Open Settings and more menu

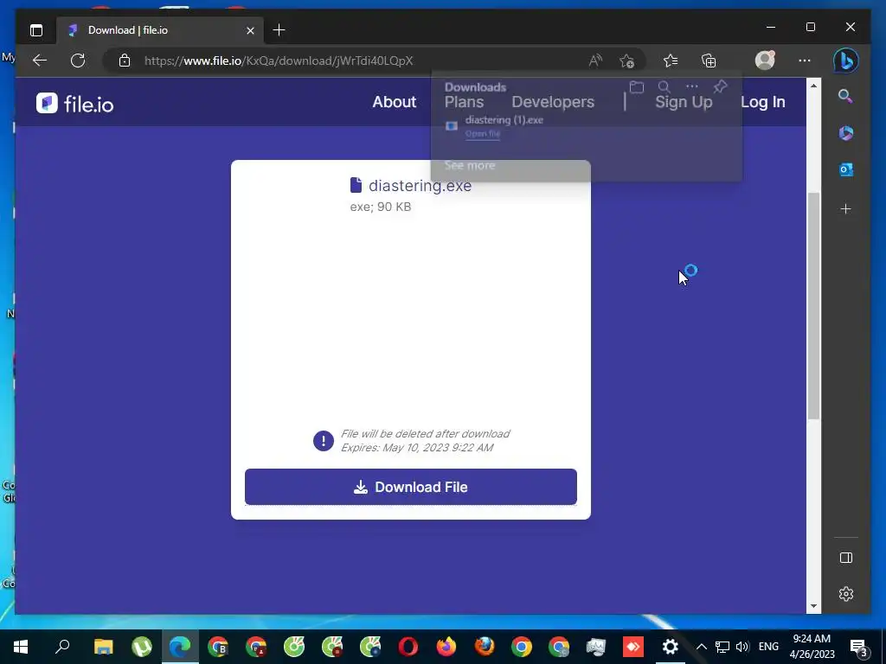tap(805, 61)
